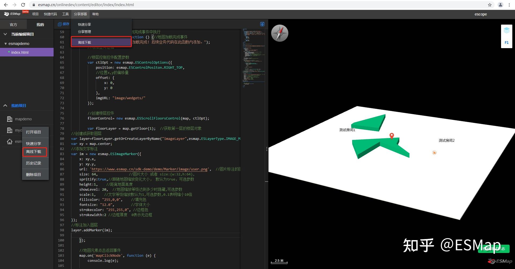Collapse the esmapdemo tree node
Image resolution: width=515 pixels, height=269 pixels.
coord(5,44)
